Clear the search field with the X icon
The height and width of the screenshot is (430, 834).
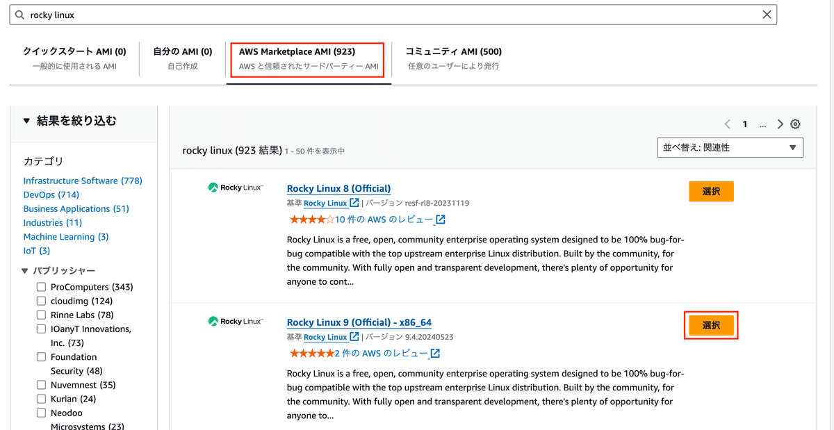tap(767, 15)
